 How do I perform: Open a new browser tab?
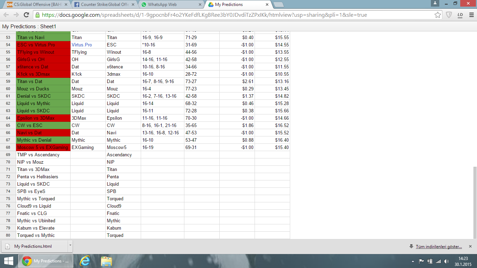278,5
